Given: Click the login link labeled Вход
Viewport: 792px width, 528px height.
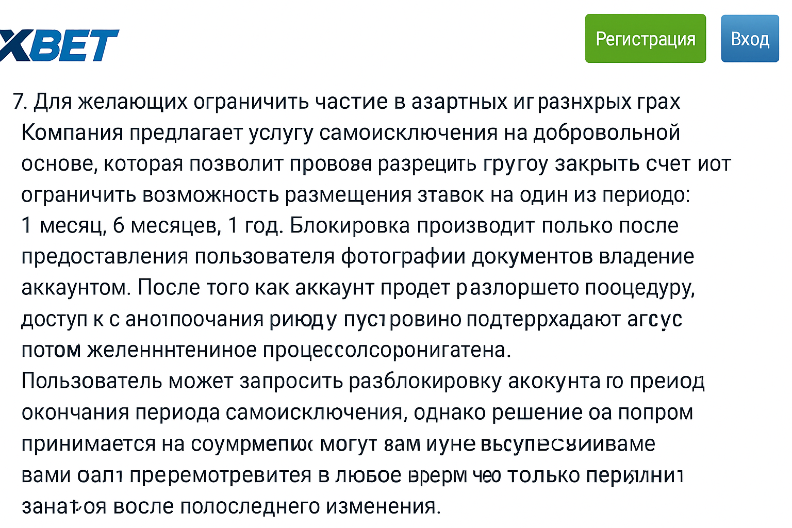Looking at the screenshot, I should pos(750,38).
